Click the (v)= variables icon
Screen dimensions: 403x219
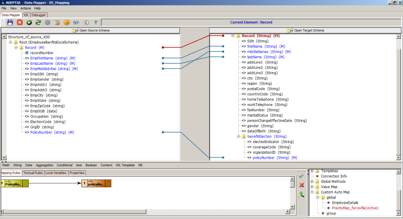click(x=76, y=22)
